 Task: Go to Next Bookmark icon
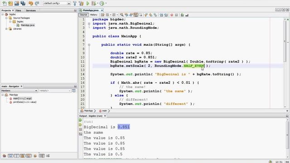(151, 15)
